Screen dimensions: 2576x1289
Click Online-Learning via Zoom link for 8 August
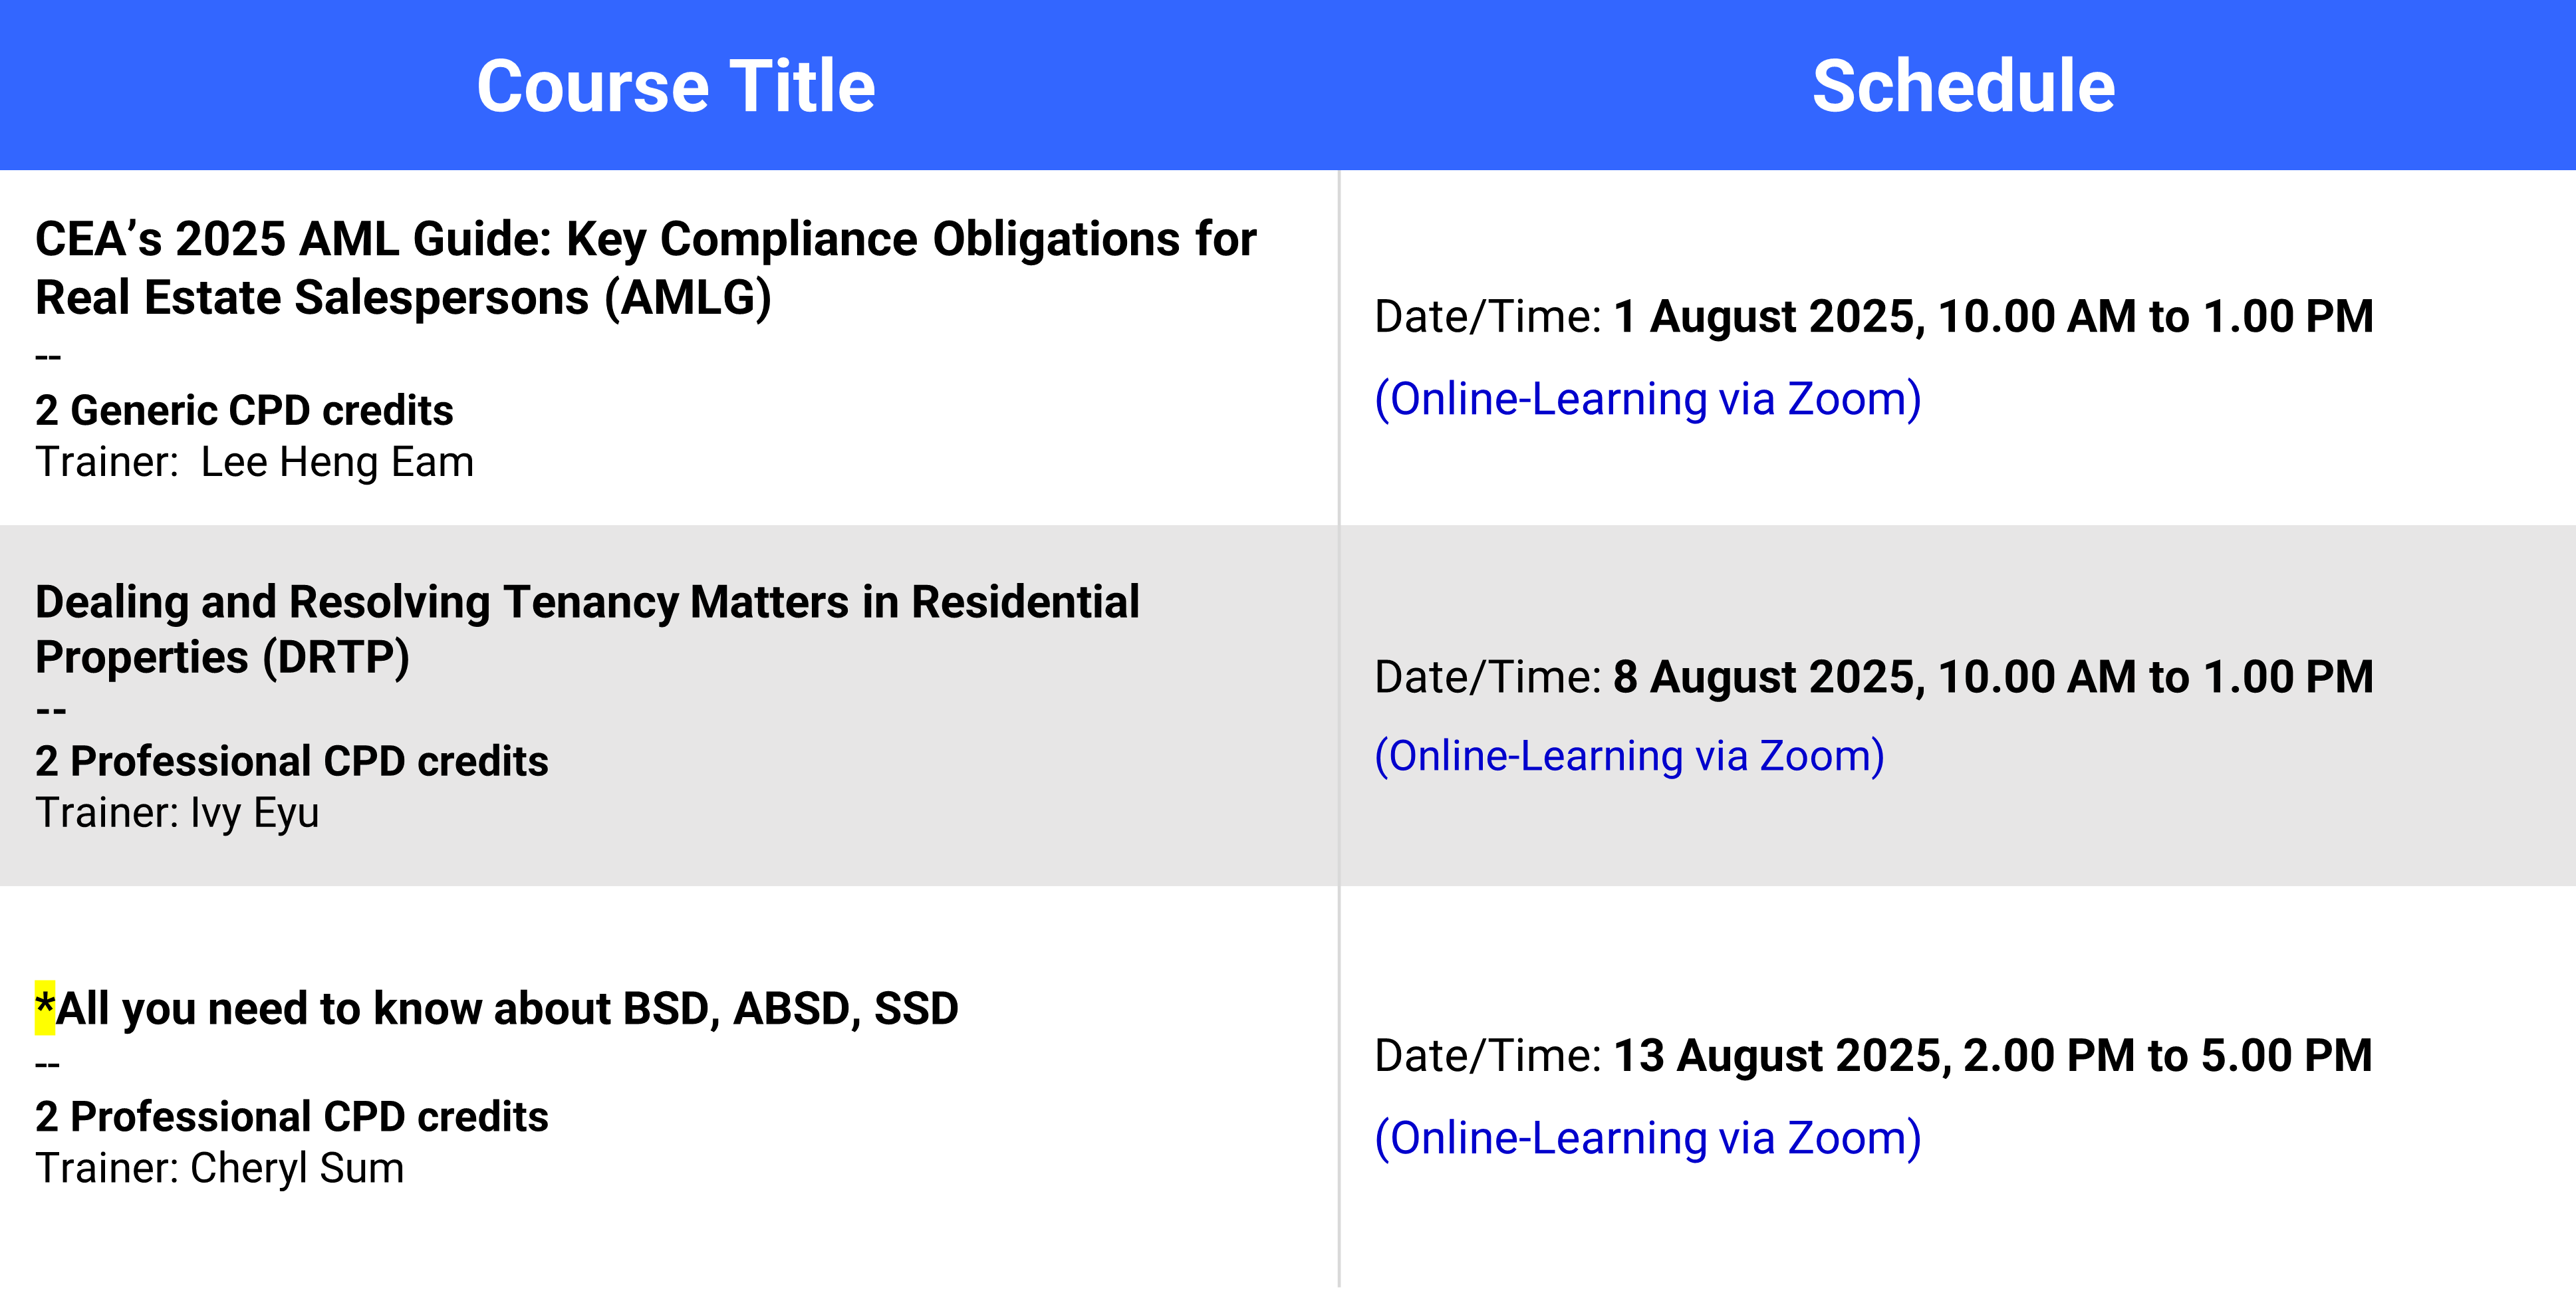pyautogui.click(x=1629, y=756)
